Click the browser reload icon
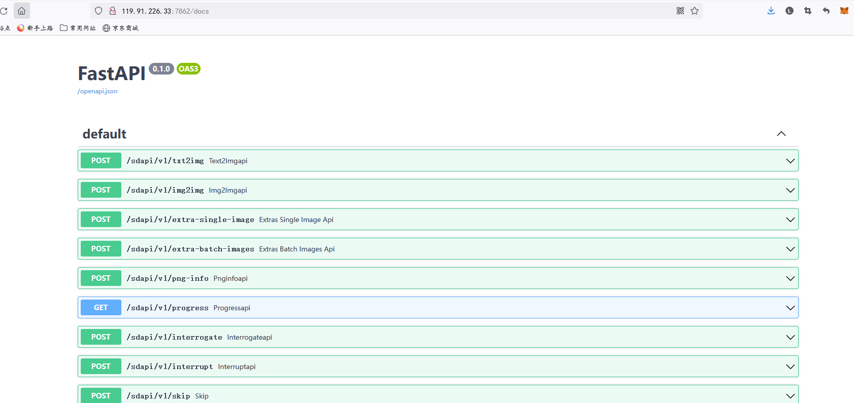 4,11
